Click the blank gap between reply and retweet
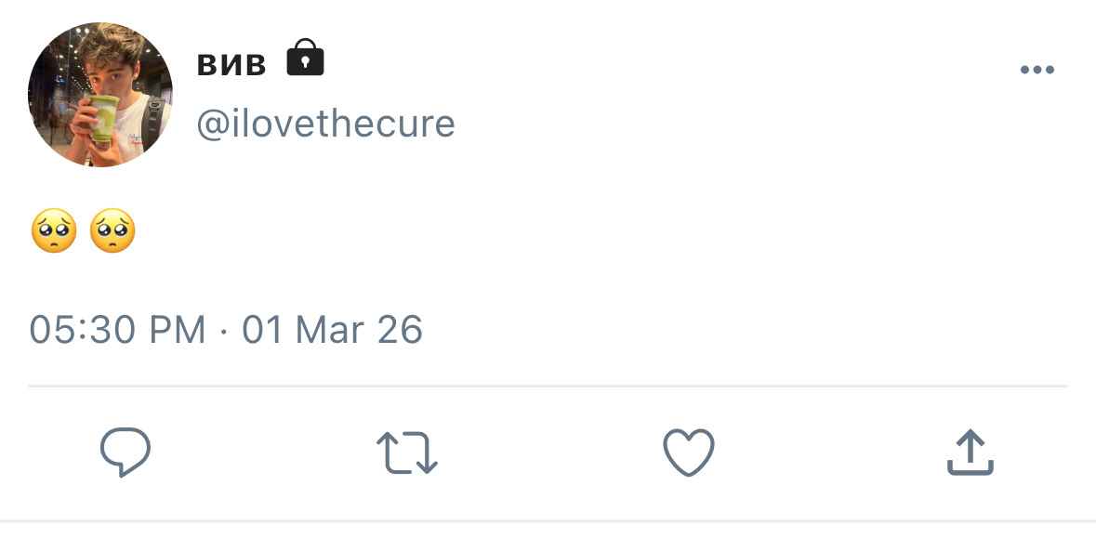 point(265,453)
